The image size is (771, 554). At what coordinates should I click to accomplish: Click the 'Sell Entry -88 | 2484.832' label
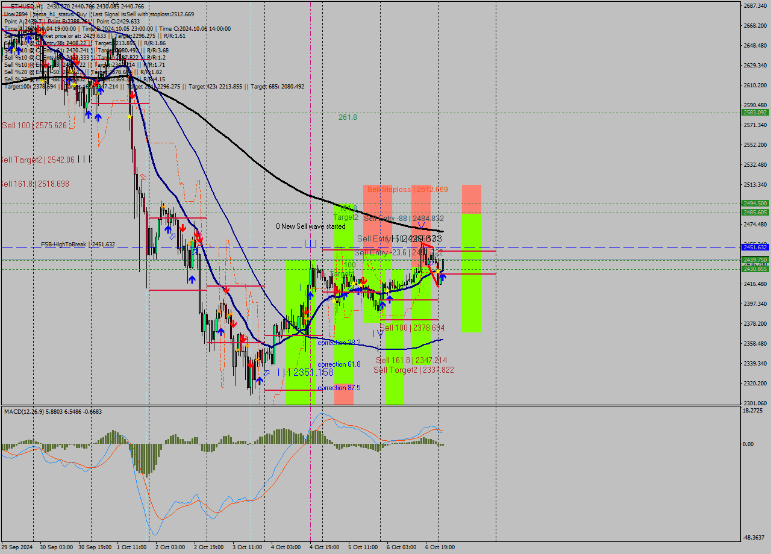click(x=404, y=218)
